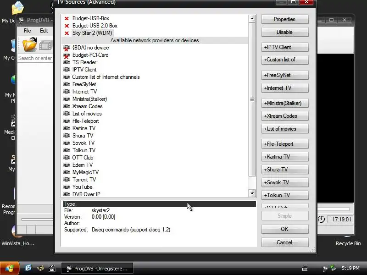Click the device icon beside YouTube
Screen dimensions: 367x275
[x=67, y=187]
